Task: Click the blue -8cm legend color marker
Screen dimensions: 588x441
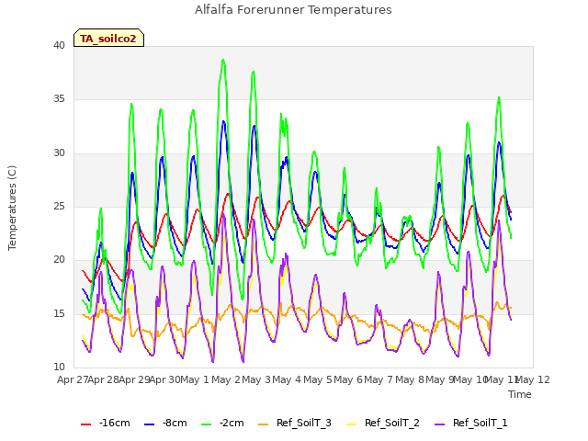Action: coord(149,424)
